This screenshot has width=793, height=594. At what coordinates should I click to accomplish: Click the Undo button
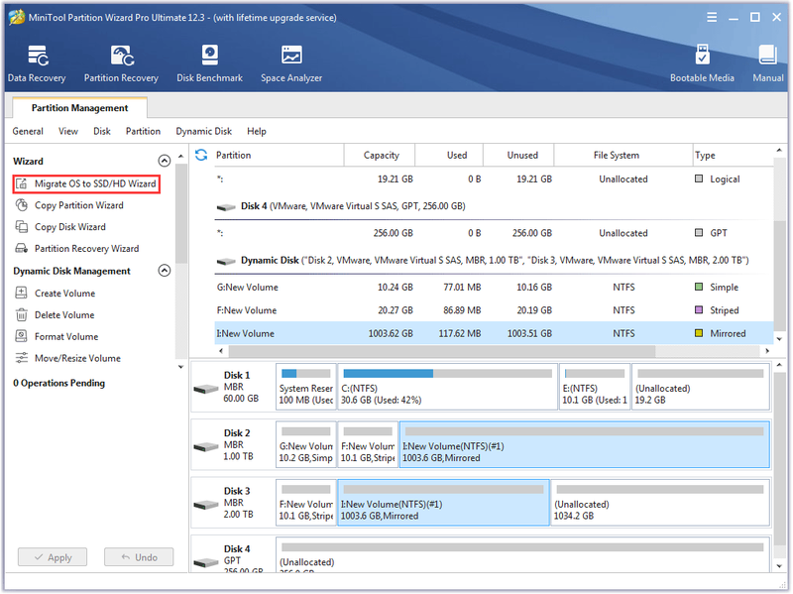tap(139, 557)
